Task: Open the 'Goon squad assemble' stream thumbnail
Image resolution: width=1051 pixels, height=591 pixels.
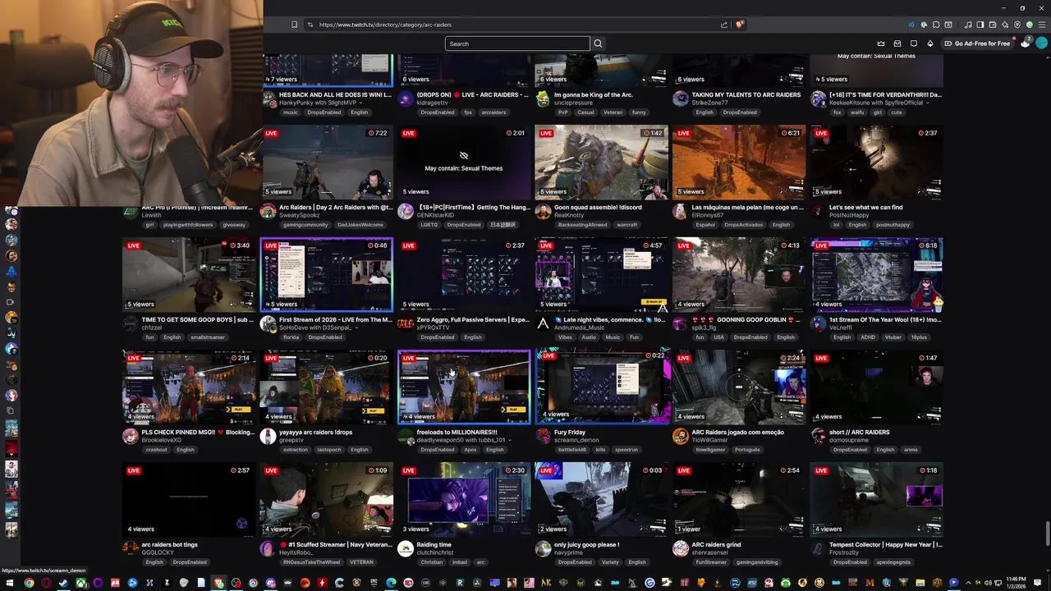Action: (x=602, y=162)
